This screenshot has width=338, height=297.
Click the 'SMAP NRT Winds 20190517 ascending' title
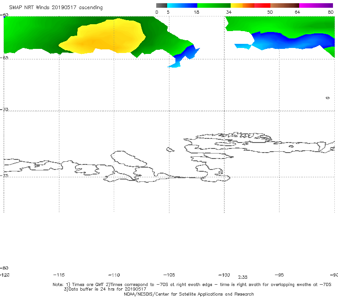pos(56,8)
